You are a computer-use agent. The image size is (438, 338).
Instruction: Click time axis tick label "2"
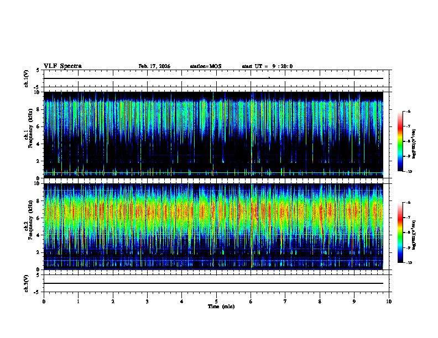113,302
